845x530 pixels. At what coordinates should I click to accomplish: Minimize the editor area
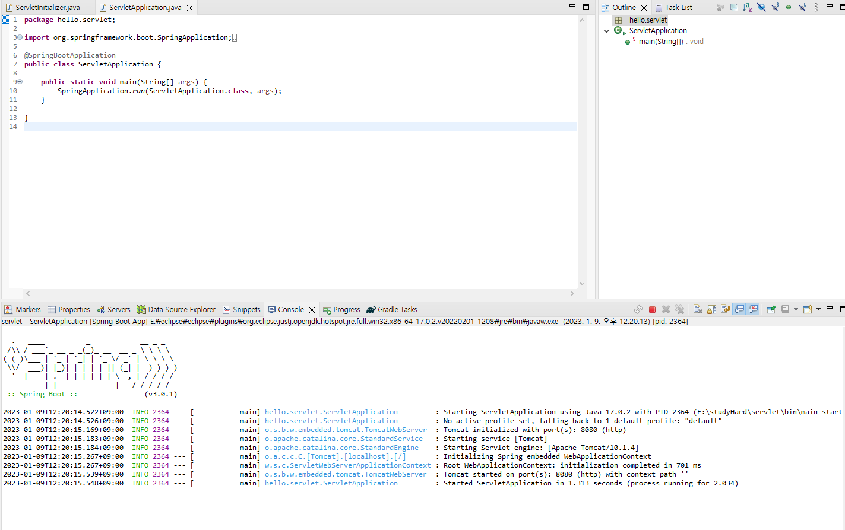572,5
